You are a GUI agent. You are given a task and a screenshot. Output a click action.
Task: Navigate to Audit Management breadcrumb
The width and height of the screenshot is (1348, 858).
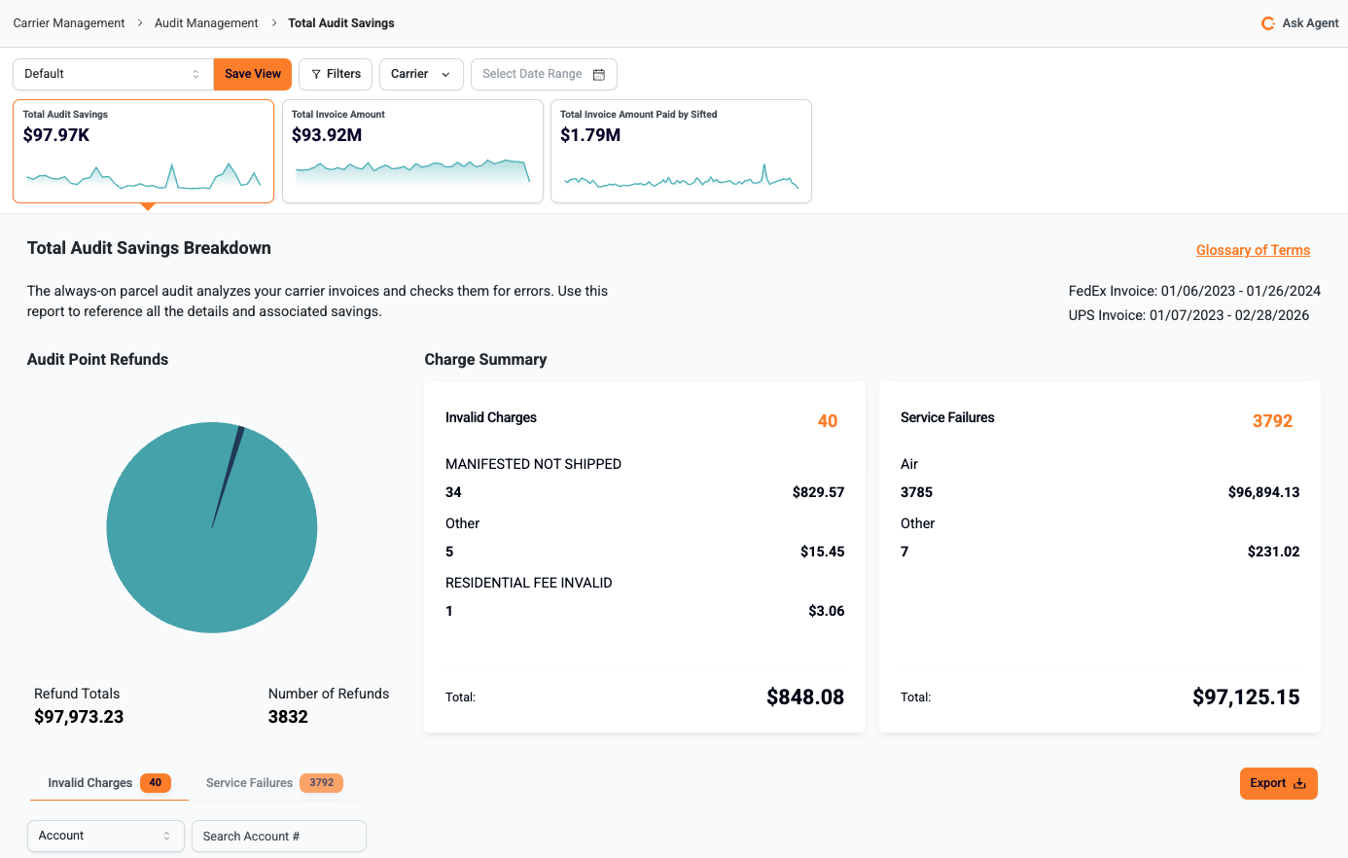click(x=206, y=23)
